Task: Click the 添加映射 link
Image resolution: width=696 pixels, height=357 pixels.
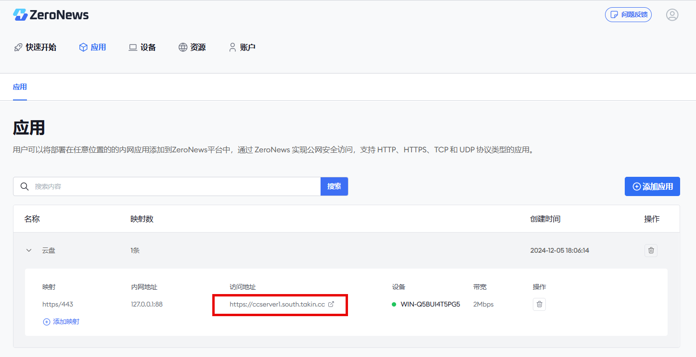Action: pyautogui.click(x=61, y=322)
